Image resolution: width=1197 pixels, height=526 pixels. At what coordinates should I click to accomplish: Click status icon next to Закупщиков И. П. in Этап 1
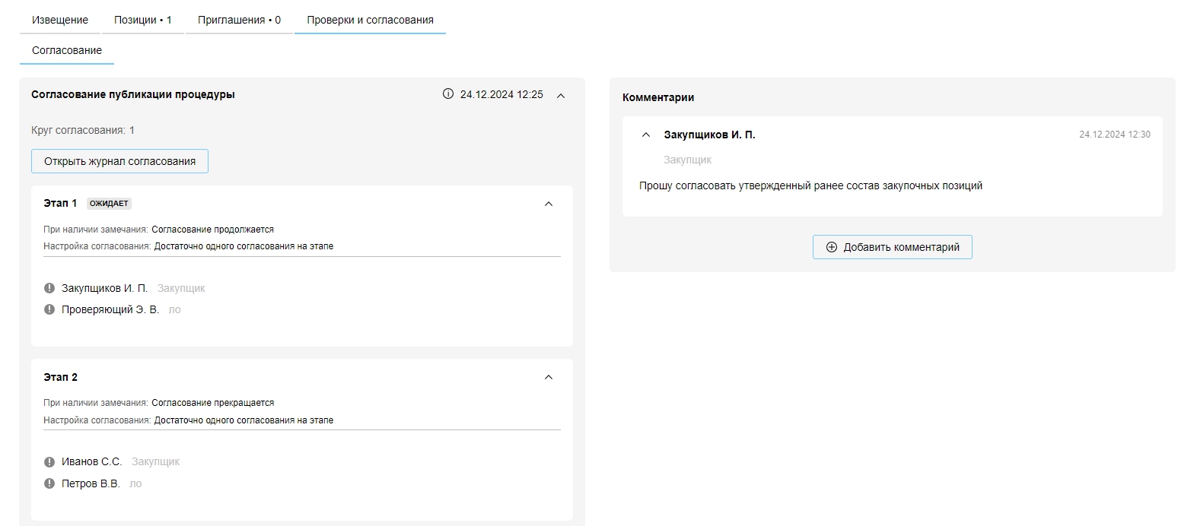point(49,288)
